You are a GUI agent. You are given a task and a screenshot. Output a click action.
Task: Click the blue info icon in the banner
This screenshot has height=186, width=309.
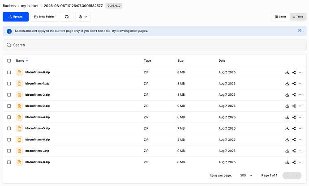tap(9, 31)
